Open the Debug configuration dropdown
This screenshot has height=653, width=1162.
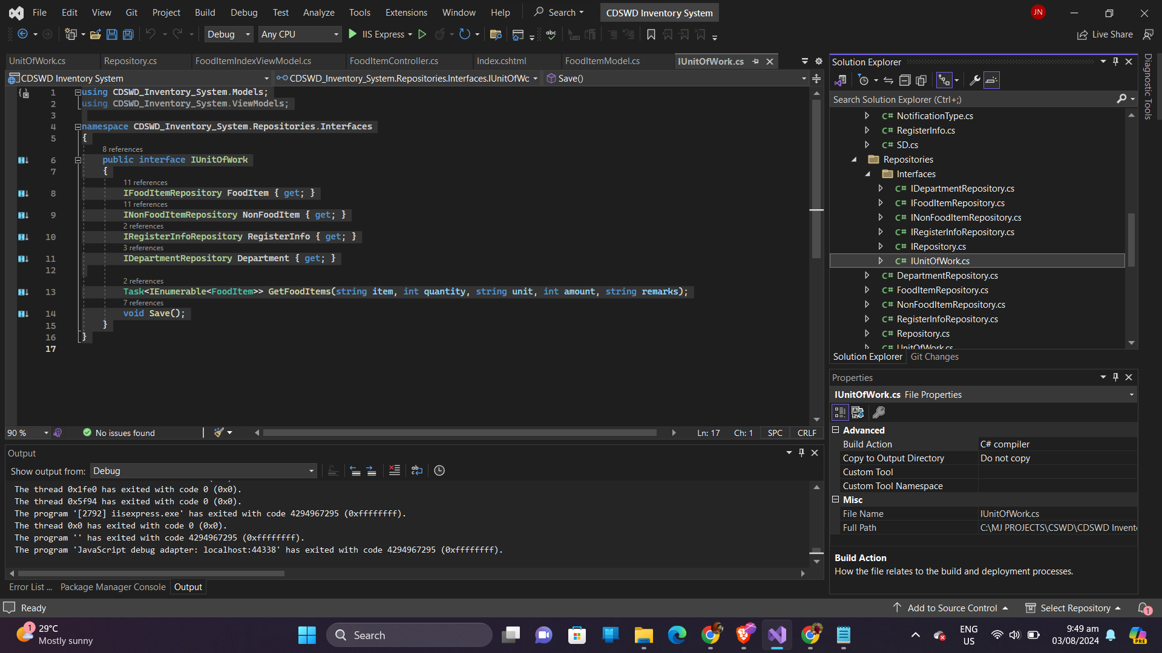(x=229, y=34)
